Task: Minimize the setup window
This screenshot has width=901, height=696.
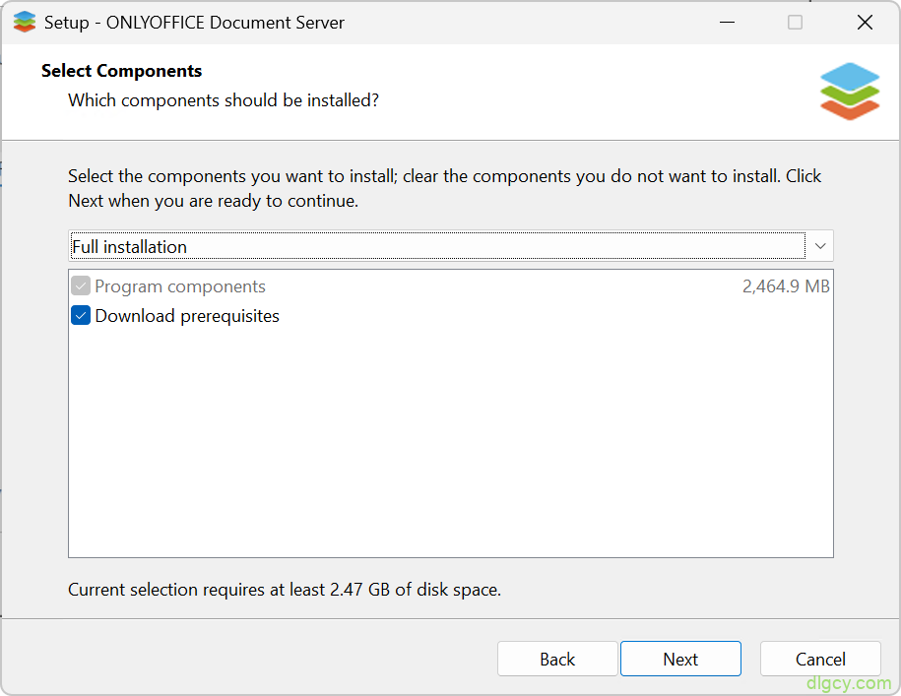Action: click(727, 23)
